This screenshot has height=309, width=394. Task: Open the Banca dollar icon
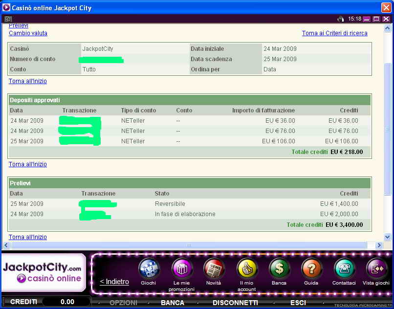279,268
